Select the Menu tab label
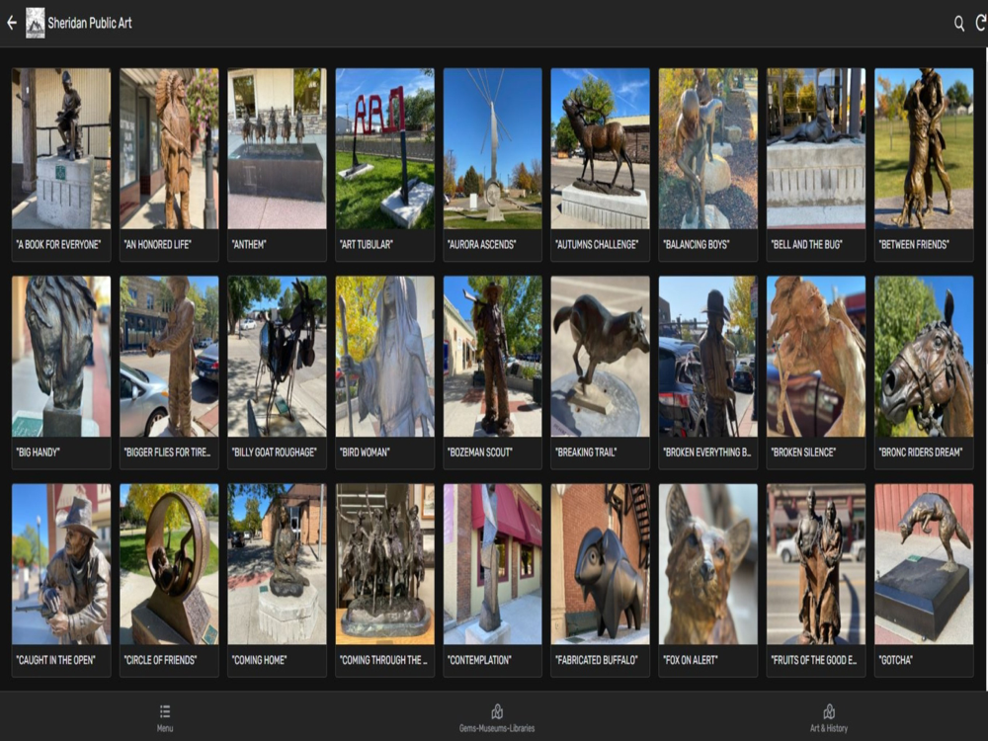988x741 pixels. pos(165,728)
